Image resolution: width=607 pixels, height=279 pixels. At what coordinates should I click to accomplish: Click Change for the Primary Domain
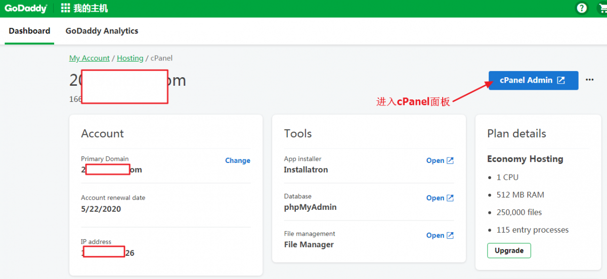238,160
